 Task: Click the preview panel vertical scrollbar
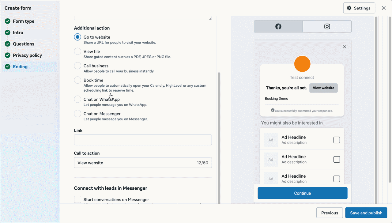click(376, 110)
